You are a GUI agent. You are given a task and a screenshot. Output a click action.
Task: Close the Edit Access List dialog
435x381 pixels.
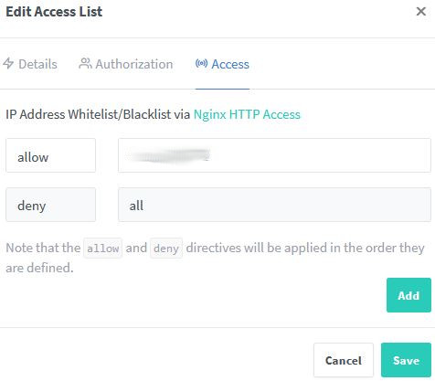420,12
